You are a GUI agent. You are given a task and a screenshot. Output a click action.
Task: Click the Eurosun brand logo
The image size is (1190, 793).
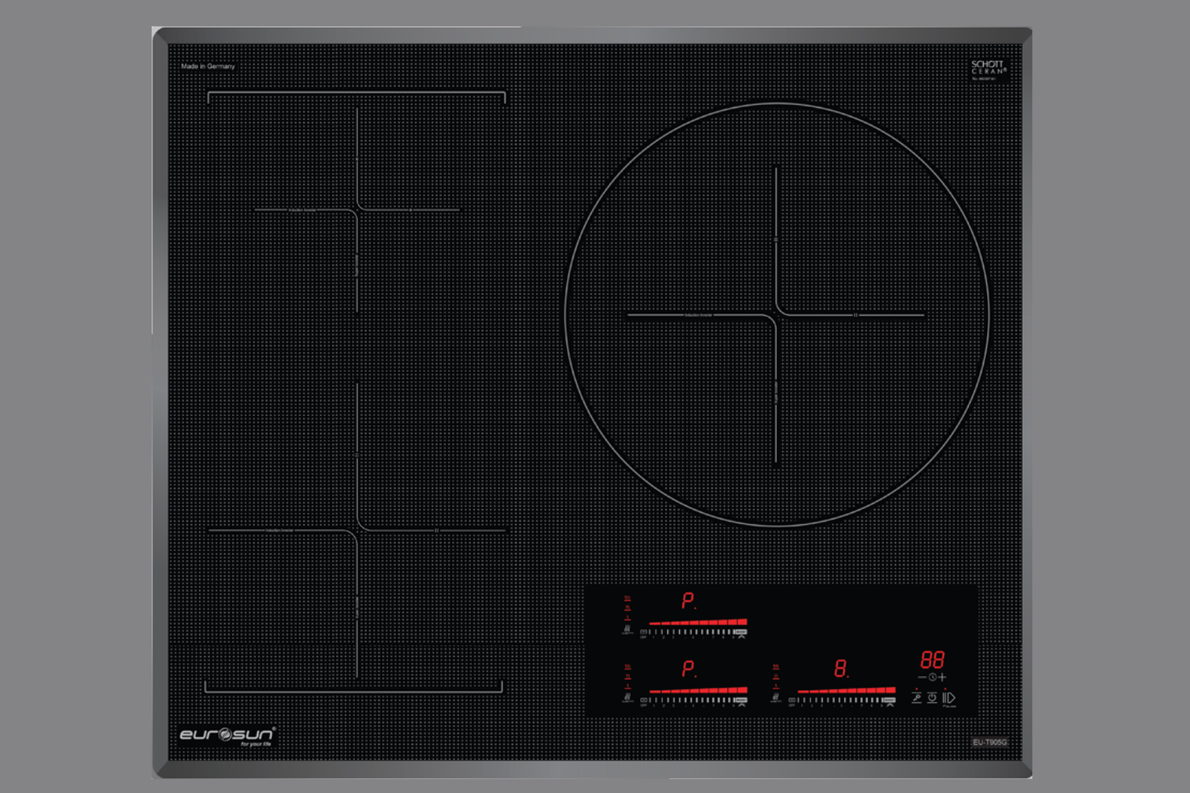227,735
